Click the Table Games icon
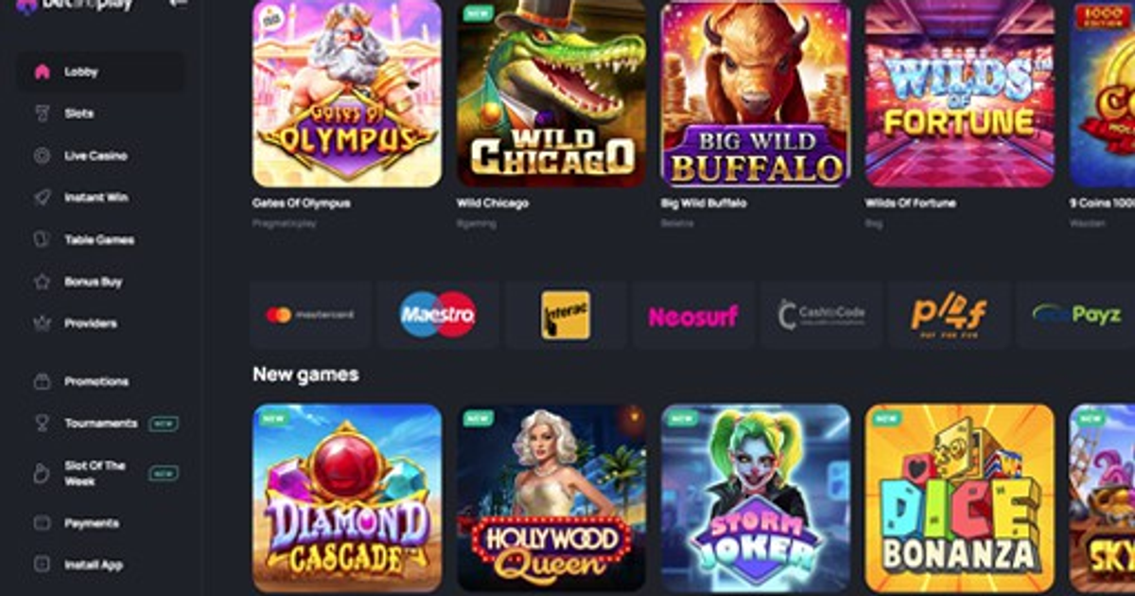The image size is (1135, 596). pos(42,239)
